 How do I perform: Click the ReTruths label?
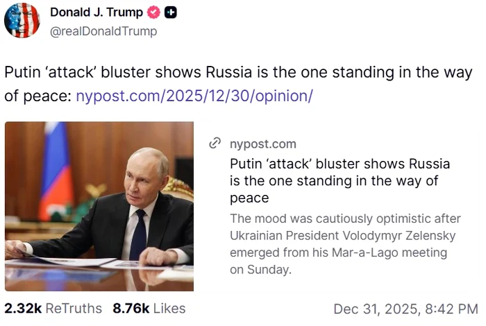pyautogui.click(x=74, y=308)
